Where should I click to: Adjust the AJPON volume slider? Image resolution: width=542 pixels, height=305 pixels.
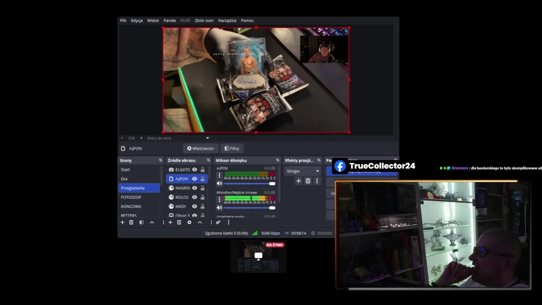click(x=249, y=183)
